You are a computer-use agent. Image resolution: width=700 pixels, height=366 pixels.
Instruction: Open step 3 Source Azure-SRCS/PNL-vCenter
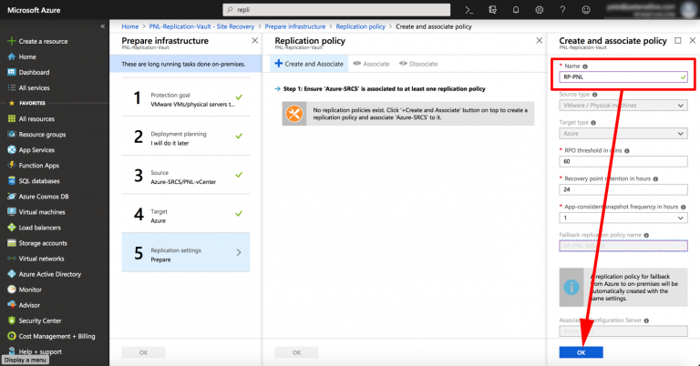coord(186,175)
